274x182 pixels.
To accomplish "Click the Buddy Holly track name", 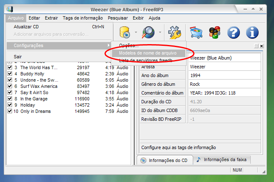I will tap(32, 74).
